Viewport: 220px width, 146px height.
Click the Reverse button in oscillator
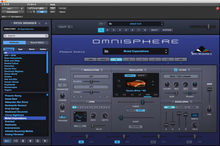coord(136,126)
